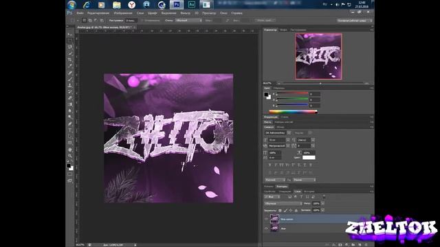
Task: Select the Zoom tool in the toolbox
Action: pyautogui.click(x=69, y=156)
